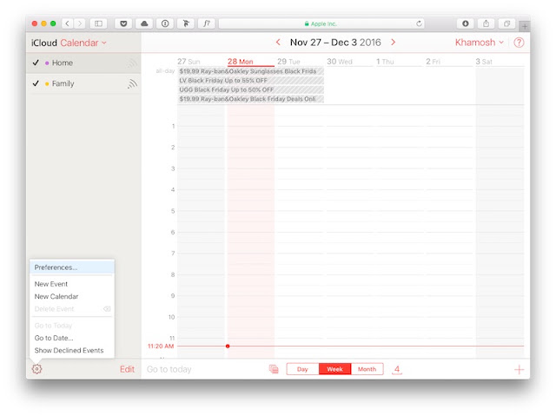Viewport: 556px width, 416px height.
Task: Open the Khamosh account dropdown
Action: click(x=480, y=43)
